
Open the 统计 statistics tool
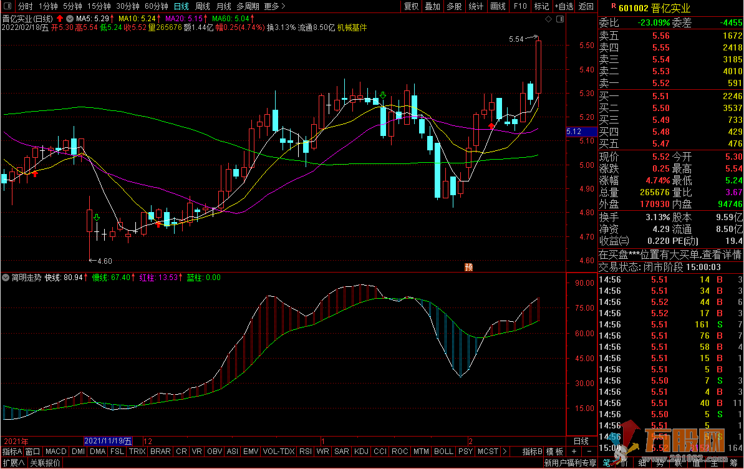tap(476, 6)
